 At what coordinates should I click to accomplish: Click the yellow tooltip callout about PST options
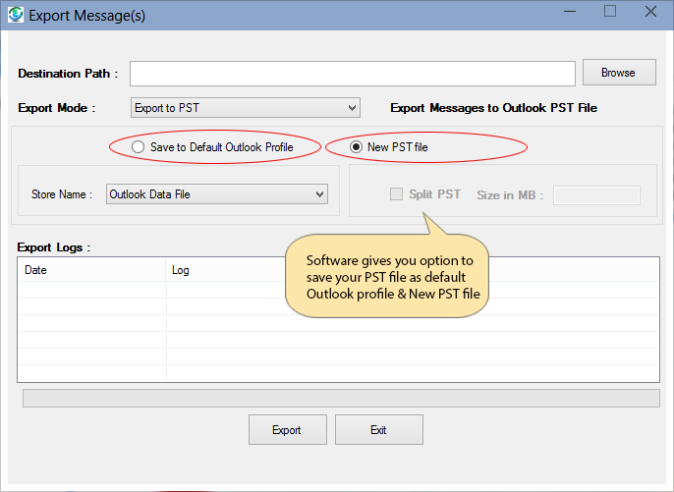[389, 277]
